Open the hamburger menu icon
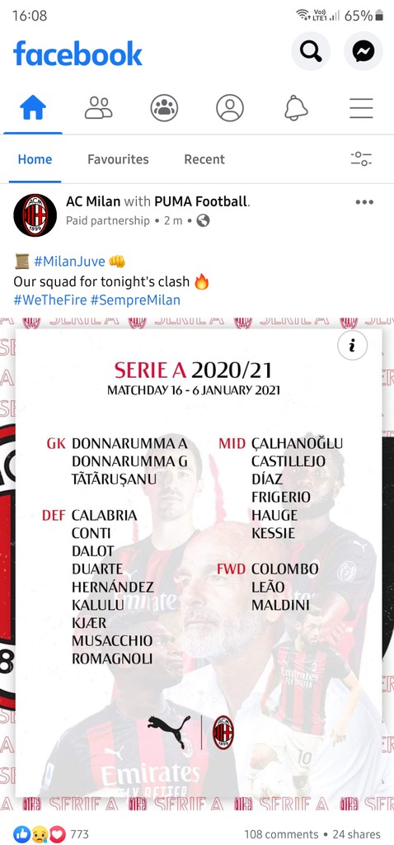Screen dimensions: 394x845 coord(361,108)
